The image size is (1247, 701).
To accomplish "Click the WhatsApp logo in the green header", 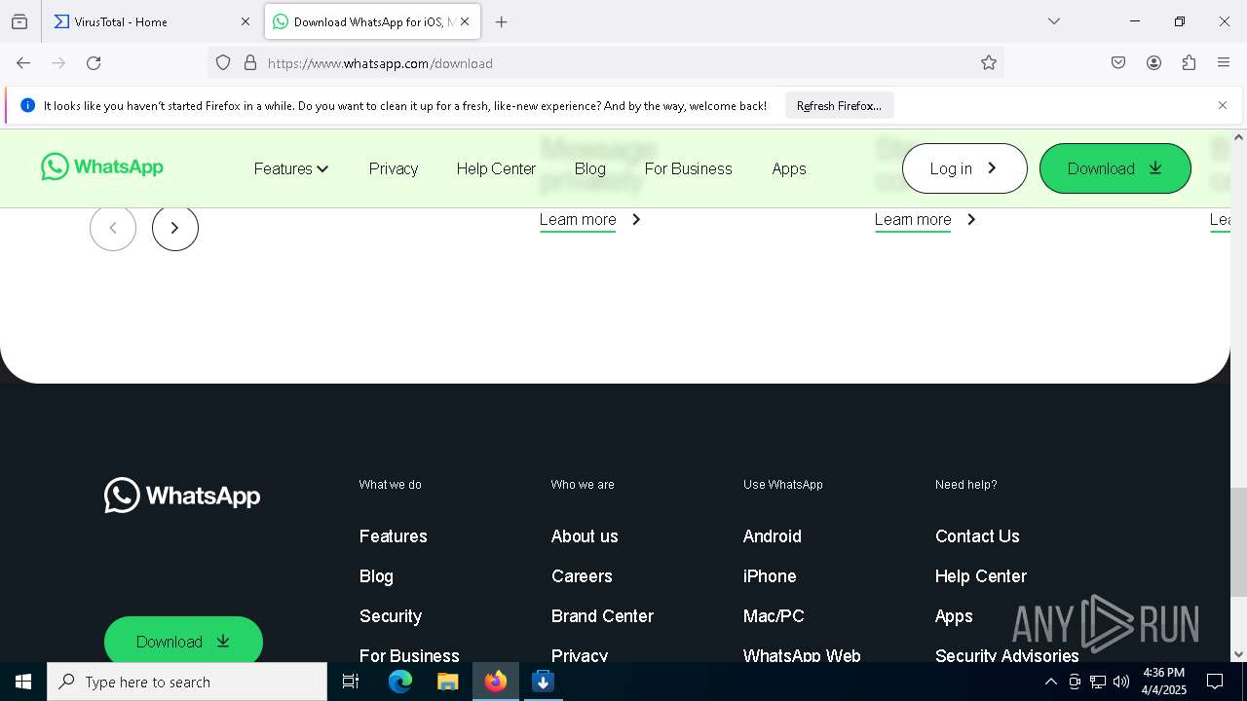I will point(102,167).
